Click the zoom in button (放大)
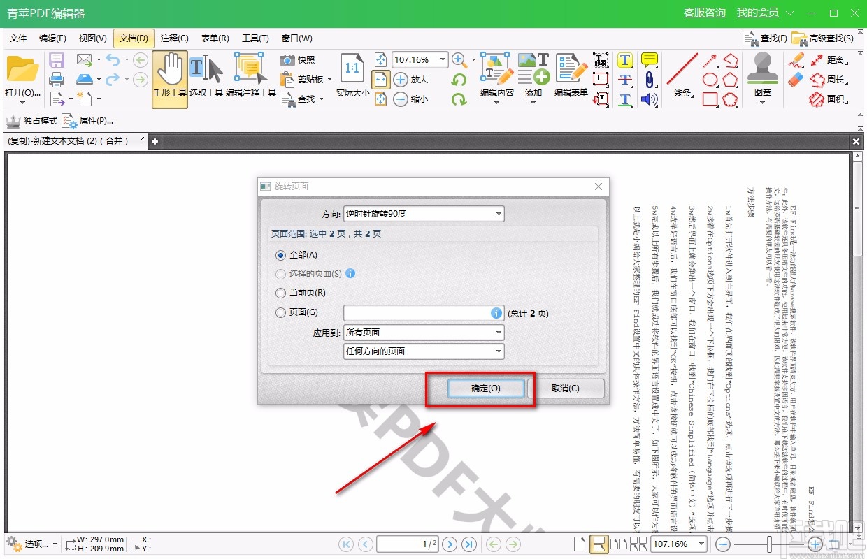 pos(410,80)
